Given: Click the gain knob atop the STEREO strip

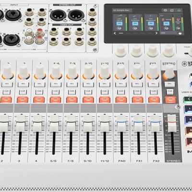Looking at the screenshot, I should click(169, 72).
